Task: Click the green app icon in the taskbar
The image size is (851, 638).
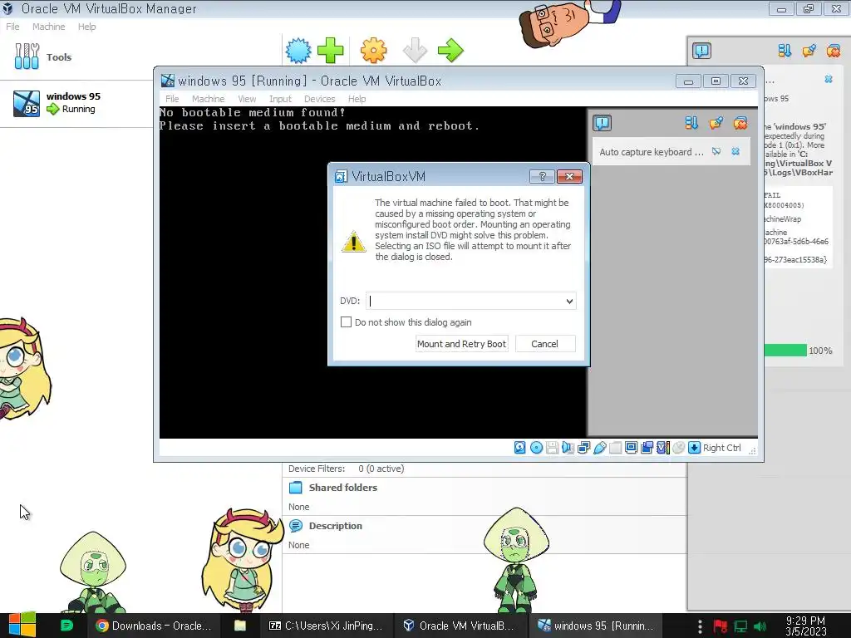Action: (x=66, y=625)
